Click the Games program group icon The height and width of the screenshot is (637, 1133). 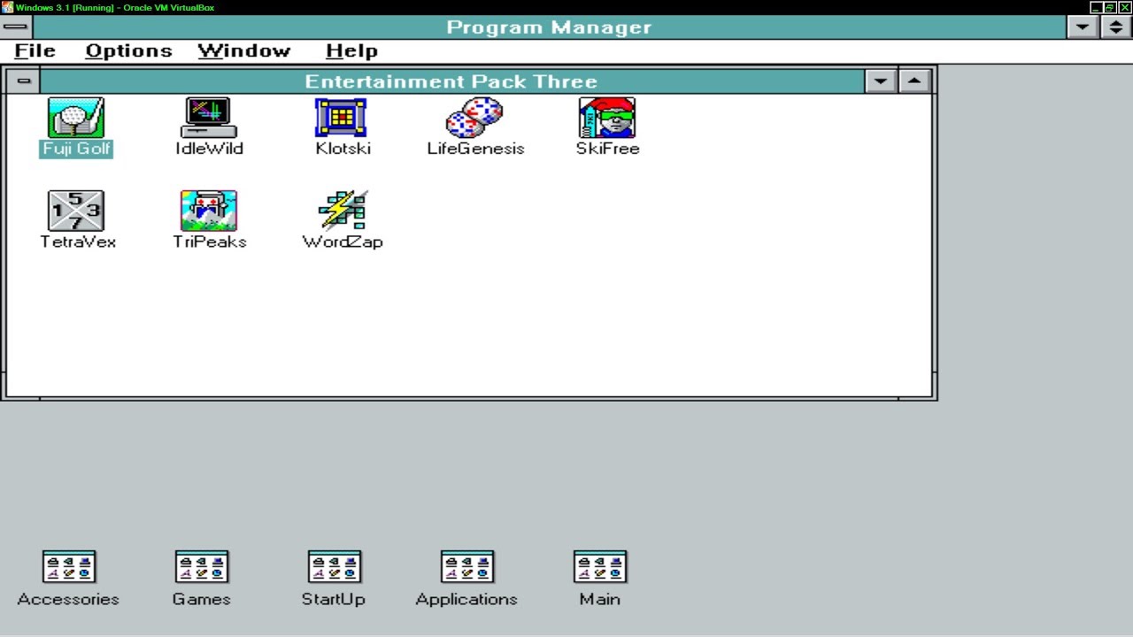click(202, 567)
